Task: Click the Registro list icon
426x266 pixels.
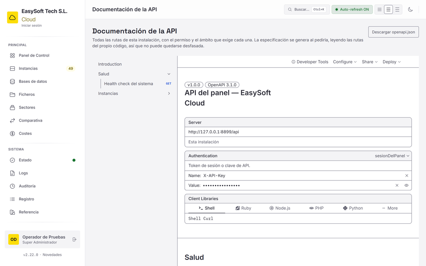Action: [x=13, y=199]
